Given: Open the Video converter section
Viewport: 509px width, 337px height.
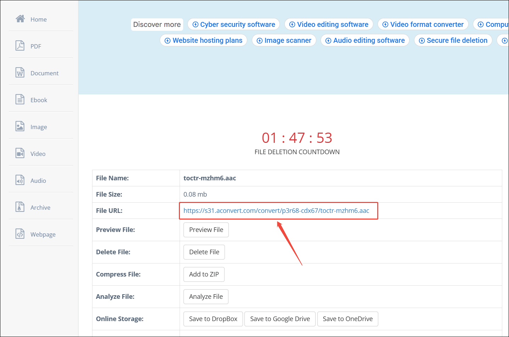Looking at the screenshot, I should [20, 153].
